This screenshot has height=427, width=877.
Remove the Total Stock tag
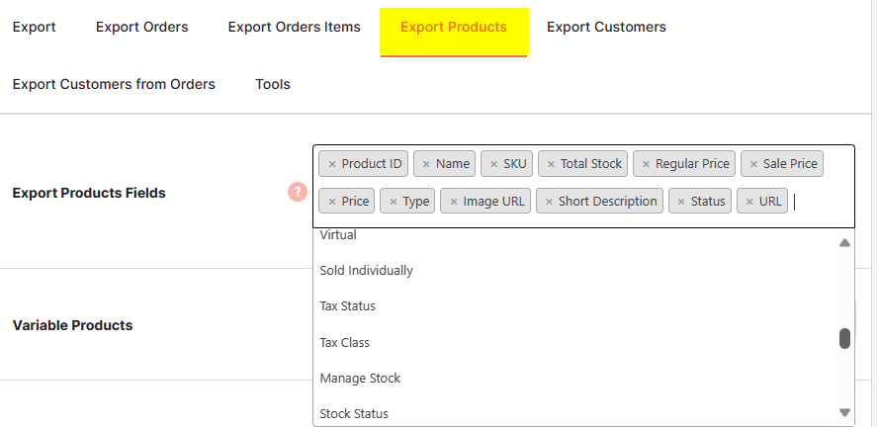point(551,164)
